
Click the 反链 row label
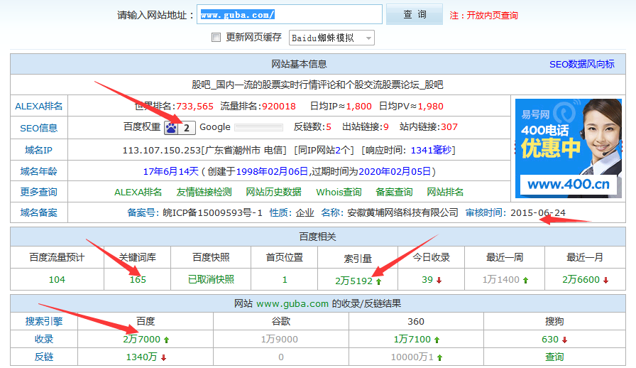pos(44,357)
